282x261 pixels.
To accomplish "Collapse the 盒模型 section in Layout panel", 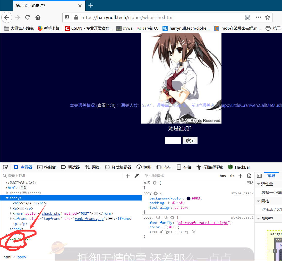I will [259, 218].
